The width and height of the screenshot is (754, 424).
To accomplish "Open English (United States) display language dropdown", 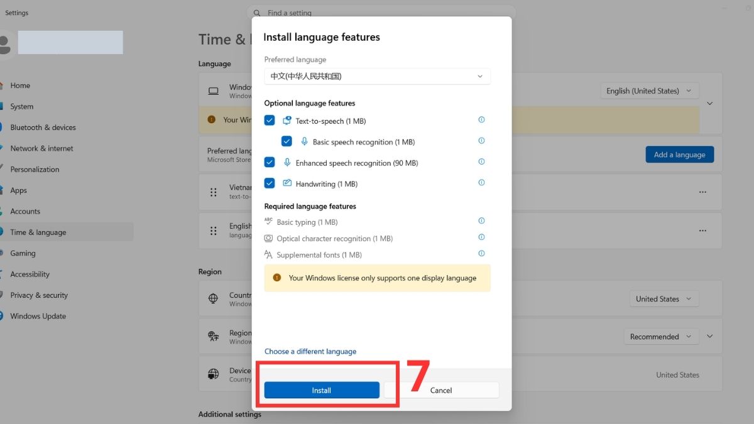I will (x=650, y=91).
